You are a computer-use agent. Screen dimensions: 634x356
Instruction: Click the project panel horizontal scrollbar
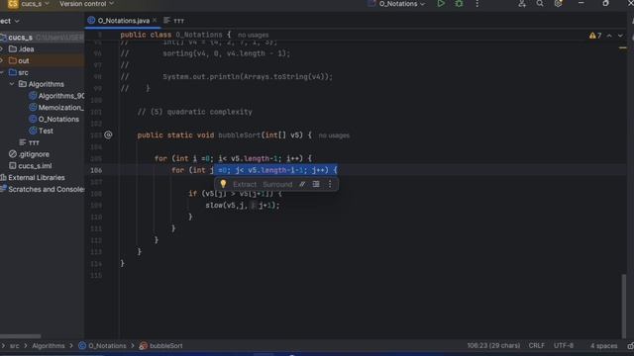pos(20,336)
